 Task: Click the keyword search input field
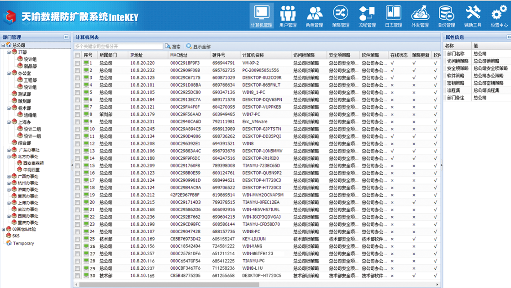[118, 47]
